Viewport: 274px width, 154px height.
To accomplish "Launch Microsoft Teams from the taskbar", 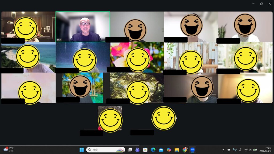I will pos(138,150).
